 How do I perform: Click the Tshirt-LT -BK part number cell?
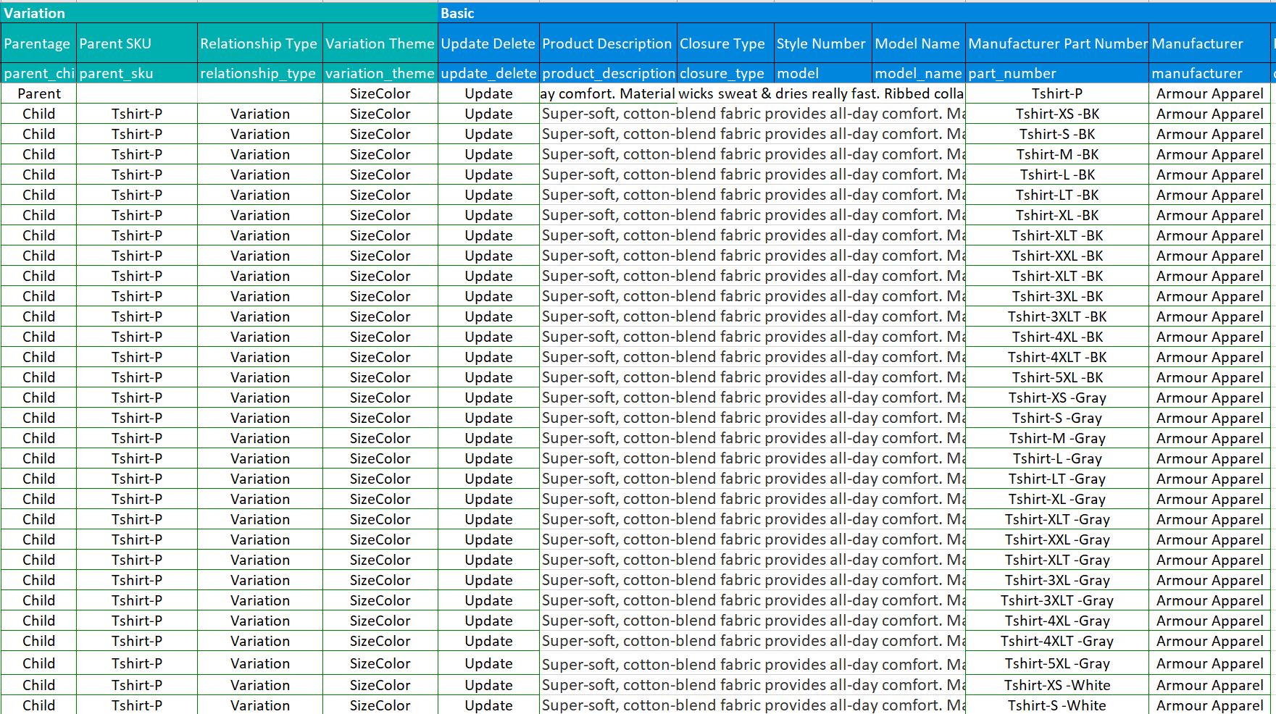point(1057,195)
